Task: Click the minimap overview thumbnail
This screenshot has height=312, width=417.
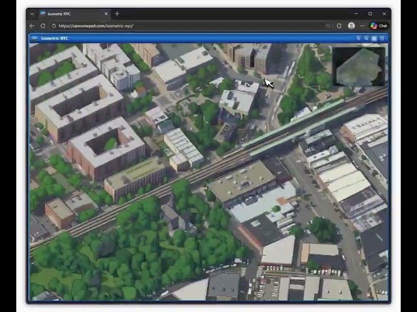Action: (359, 66)
